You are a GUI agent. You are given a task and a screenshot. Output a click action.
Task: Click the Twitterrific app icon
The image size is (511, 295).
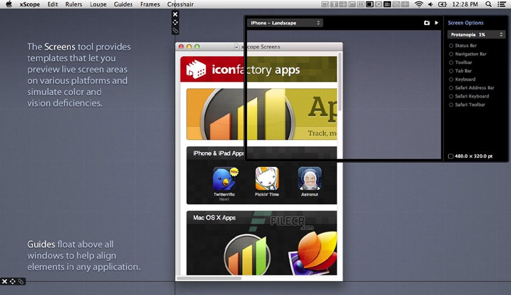click(x=224, y=179)
